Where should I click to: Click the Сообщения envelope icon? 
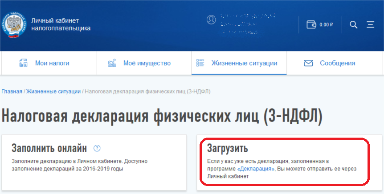tap(308, 63)
